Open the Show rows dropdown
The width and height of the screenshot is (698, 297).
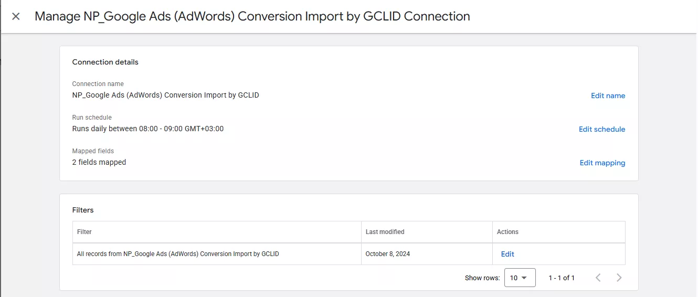520,278
